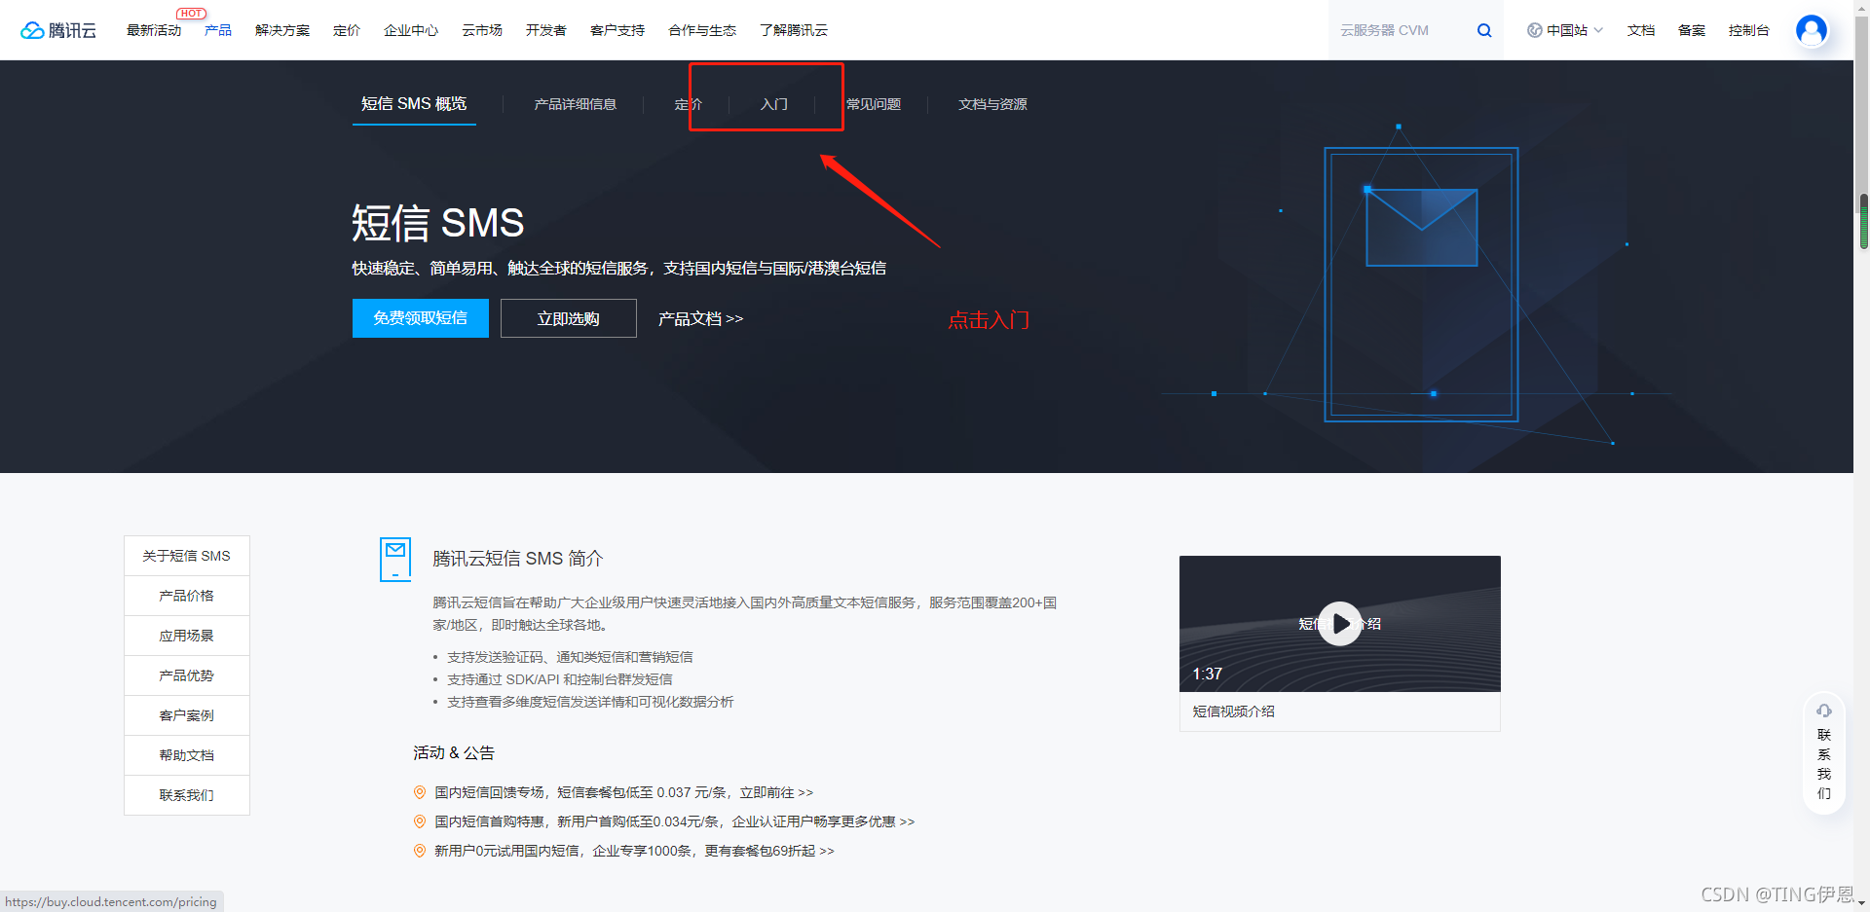This screenshot has height=912, width=1870.
Task: Open the 云市场 menu
Action: [482, 30]
